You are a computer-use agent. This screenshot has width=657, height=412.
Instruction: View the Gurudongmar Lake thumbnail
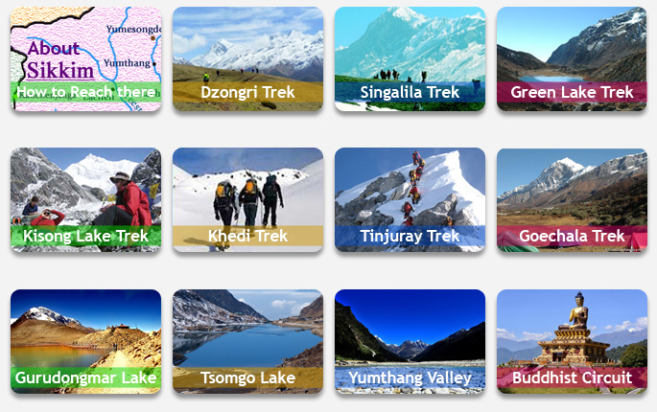86,342
